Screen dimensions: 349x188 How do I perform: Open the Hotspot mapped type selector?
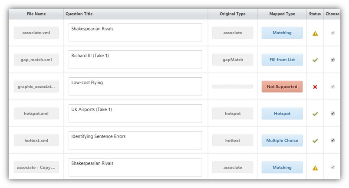click(x=282, y=114)
